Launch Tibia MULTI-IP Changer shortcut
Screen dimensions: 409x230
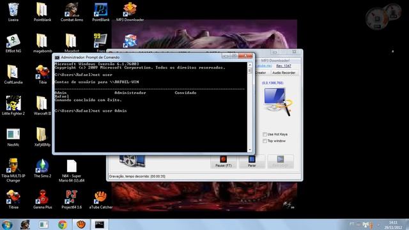pyautogui.click(x=13, y=171)
